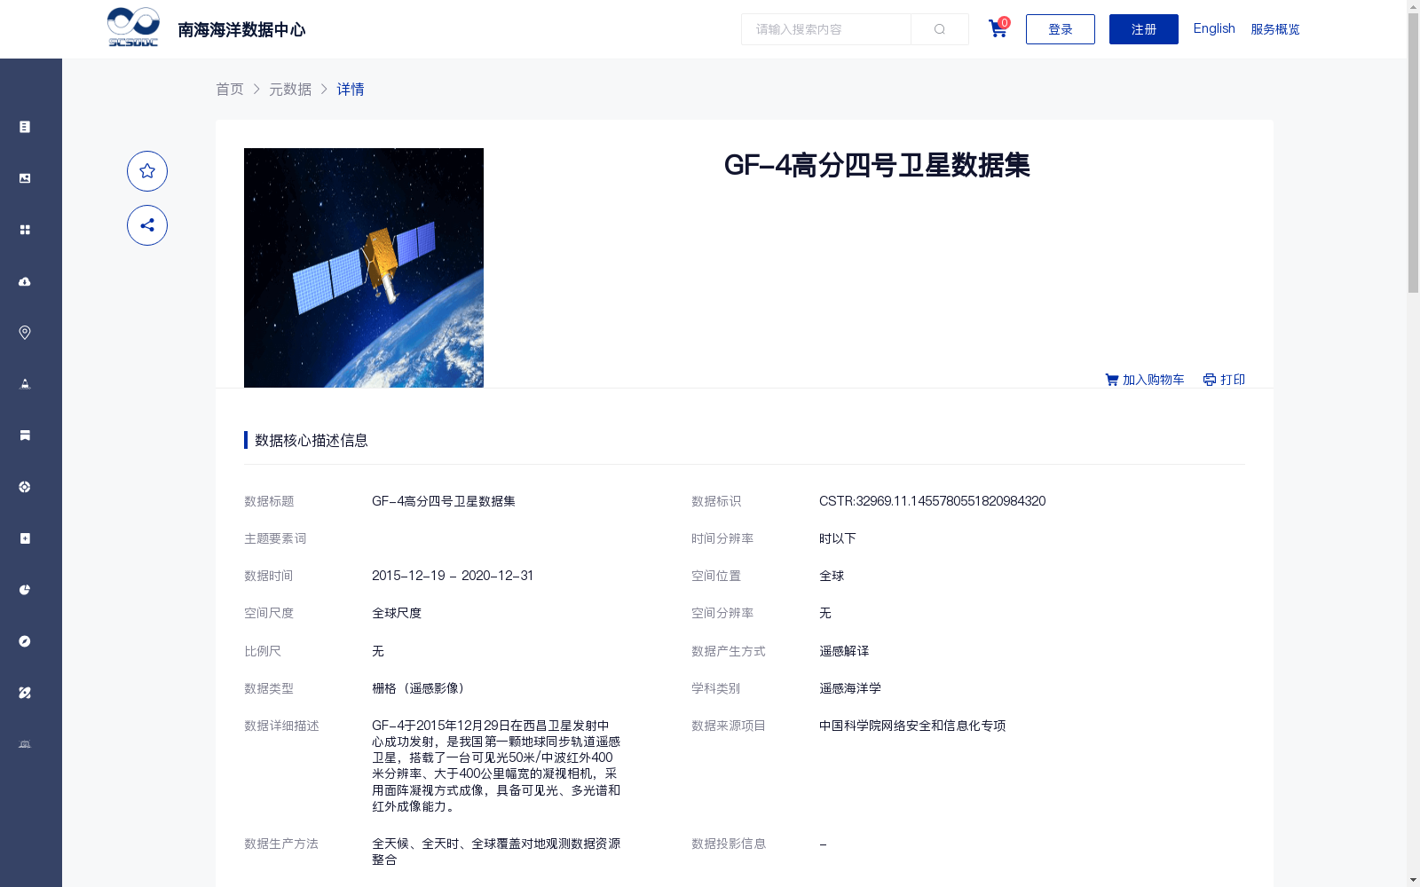Open the pie chart statistics sidebar icon
This screenshot has height=887, width=1420.
24,589
